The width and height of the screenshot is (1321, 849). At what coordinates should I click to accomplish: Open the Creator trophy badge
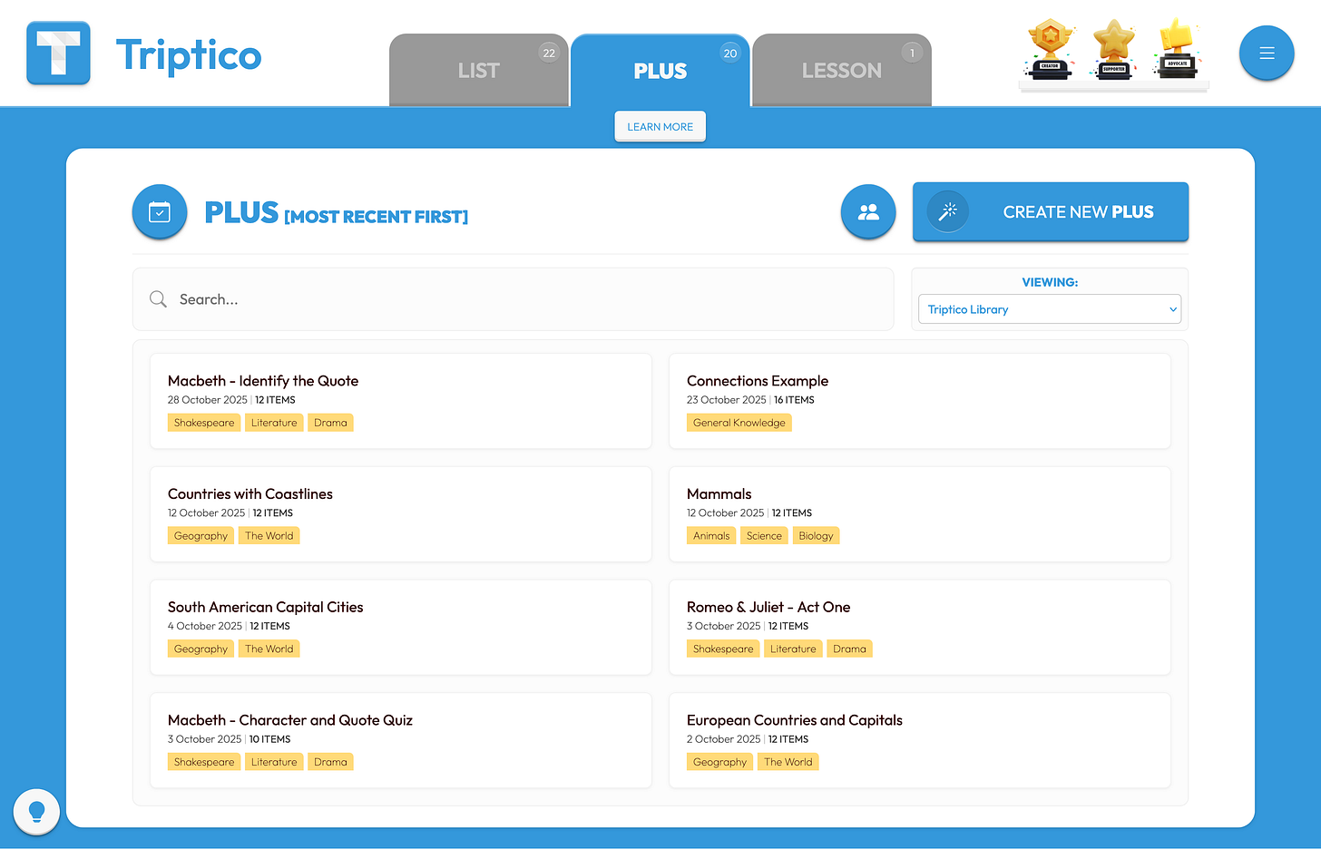(x=1050, y=49)
